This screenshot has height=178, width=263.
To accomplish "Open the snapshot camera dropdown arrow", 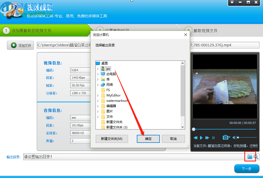I will click(229, 137).
